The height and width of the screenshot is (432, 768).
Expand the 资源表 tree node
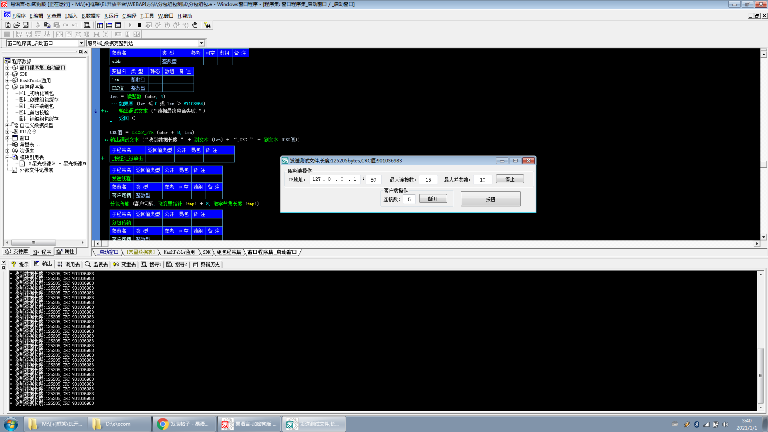(x=7, y=151)
